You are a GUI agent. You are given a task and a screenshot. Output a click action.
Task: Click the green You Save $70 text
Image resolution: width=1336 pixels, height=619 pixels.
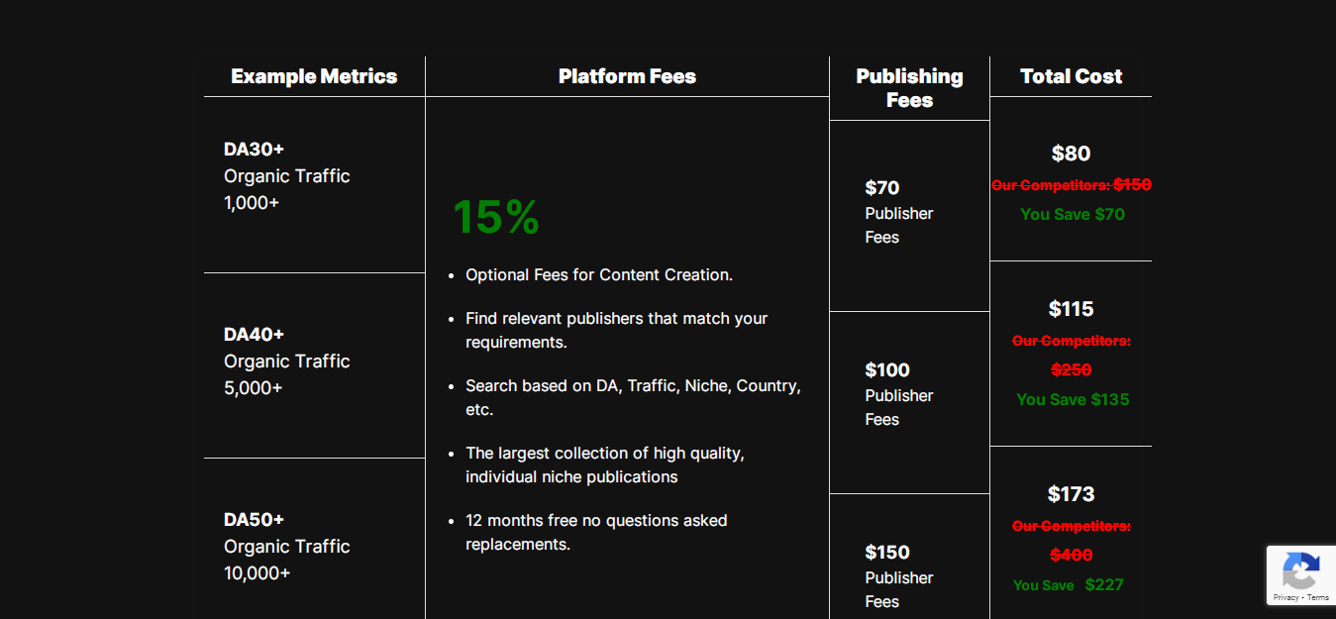click(x=1073, y=214)
